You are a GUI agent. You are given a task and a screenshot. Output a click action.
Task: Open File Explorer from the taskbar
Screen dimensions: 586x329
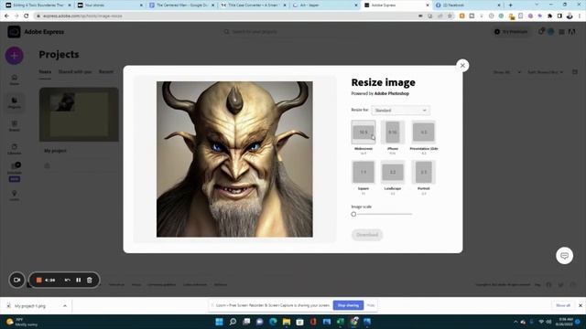[x=287, y=322]
